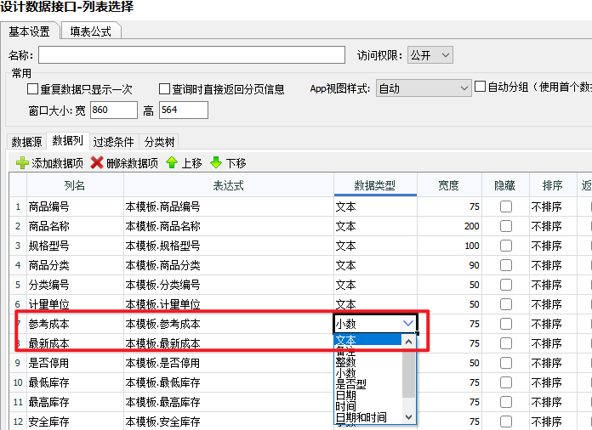Check the 隐藏 box for 商品名称 row
Viewport: 592px width, 430px height.
[506, 226]
